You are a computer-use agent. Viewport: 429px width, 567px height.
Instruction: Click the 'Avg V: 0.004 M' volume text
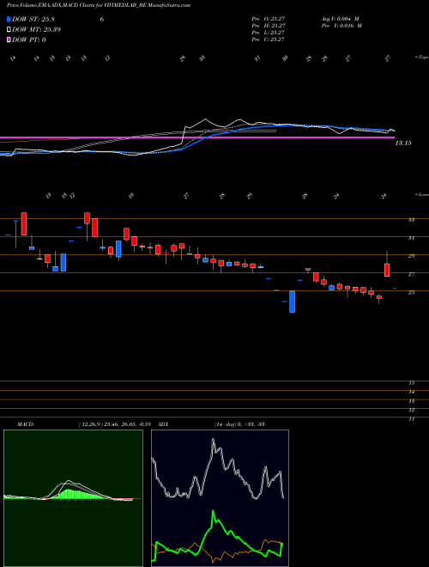pos(340,19)
